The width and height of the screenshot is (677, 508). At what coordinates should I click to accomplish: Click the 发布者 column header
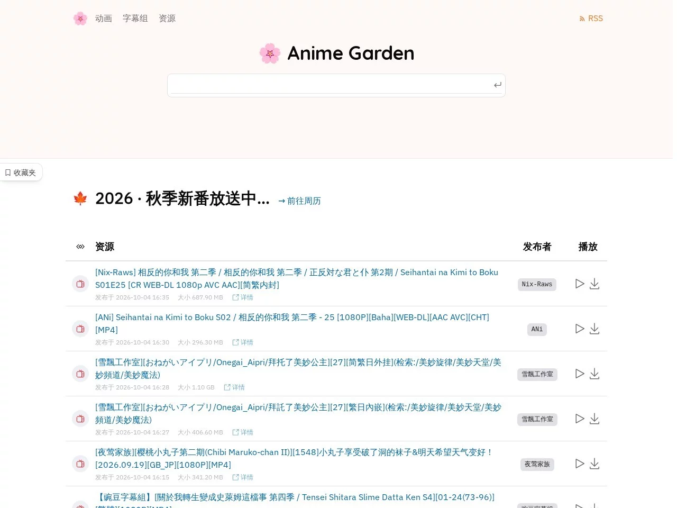(x=537, y=247)
